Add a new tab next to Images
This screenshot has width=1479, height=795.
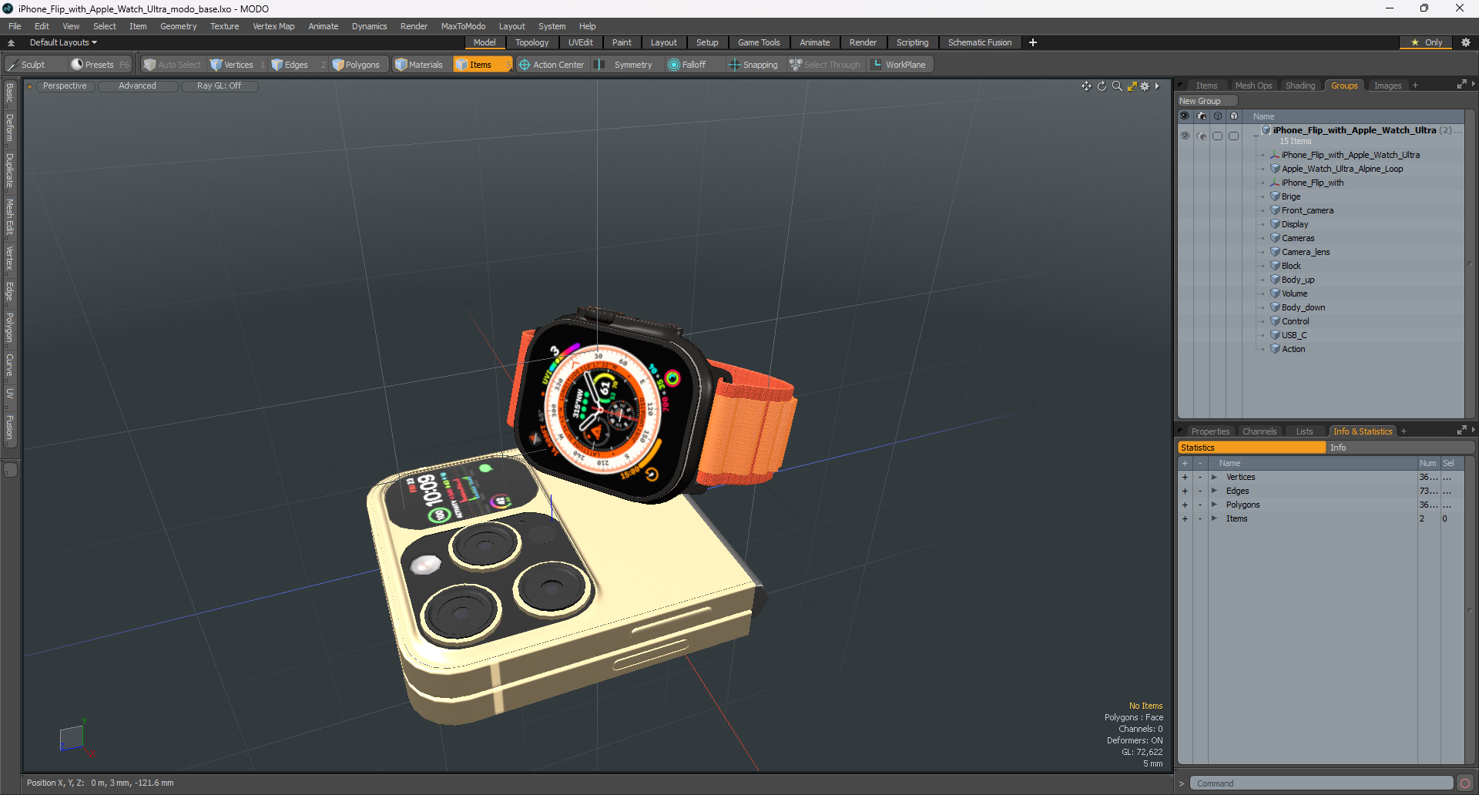pyautogui.click(x=1415, y=86)
